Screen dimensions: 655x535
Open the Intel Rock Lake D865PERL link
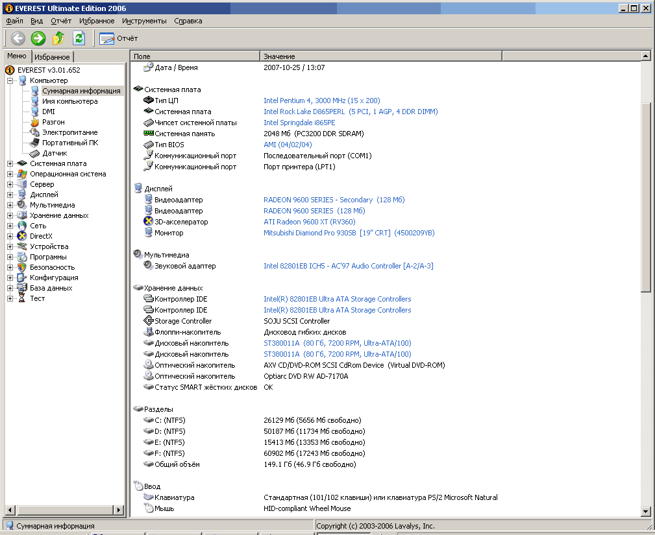click(351, 112)
